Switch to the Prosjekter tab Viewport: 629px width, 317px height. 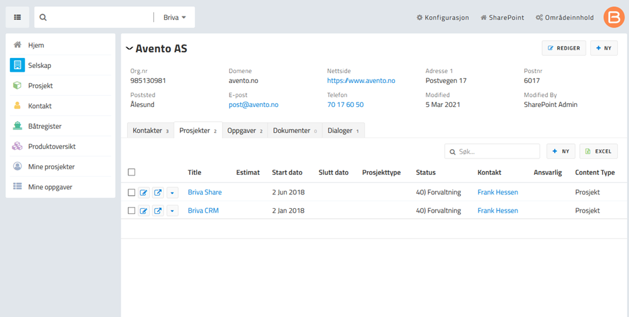pos(198,130)
